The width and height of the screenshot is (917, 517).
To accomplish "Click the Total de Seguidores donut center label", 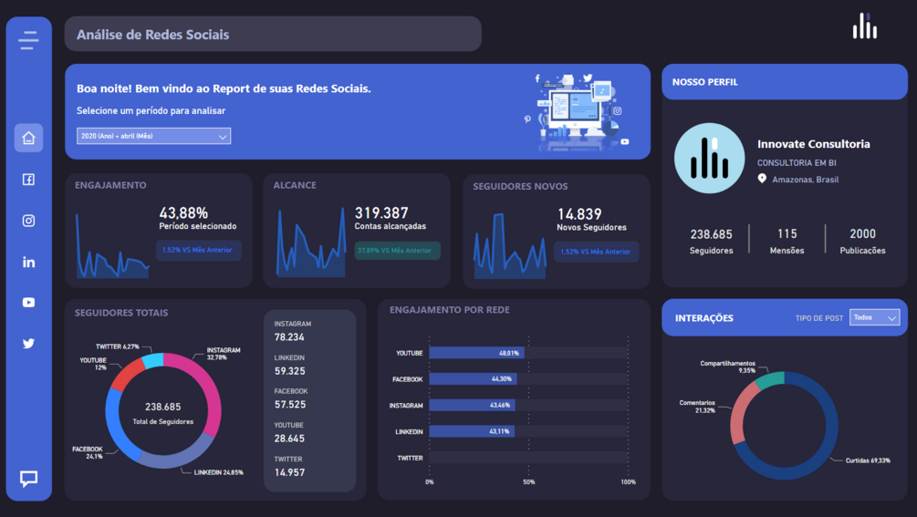I will [162, 421].
